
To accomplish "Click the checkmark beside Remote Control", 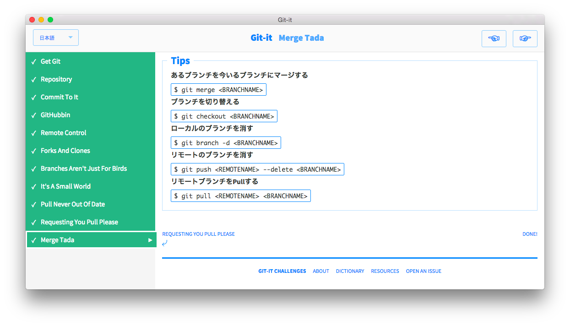I will click(33, 133).
